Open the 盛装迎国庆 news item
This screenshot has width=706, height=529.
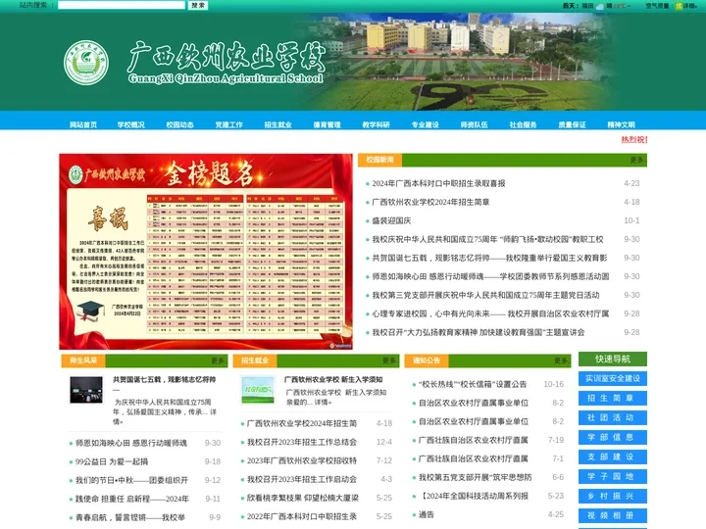pyautogui.click(x=391, y=220)
